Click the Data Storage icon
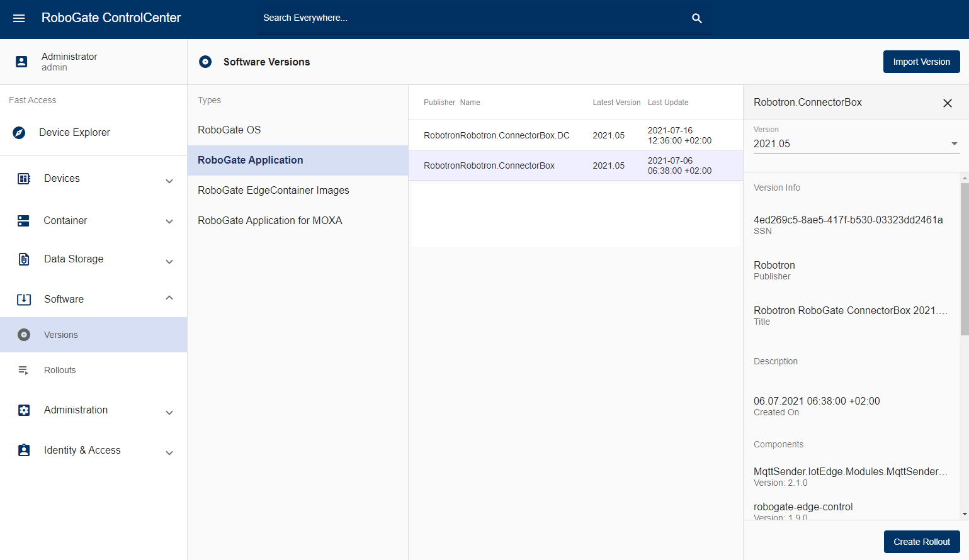Image resolution: width=969 pixels, height=560 pixels. (24, 259)
